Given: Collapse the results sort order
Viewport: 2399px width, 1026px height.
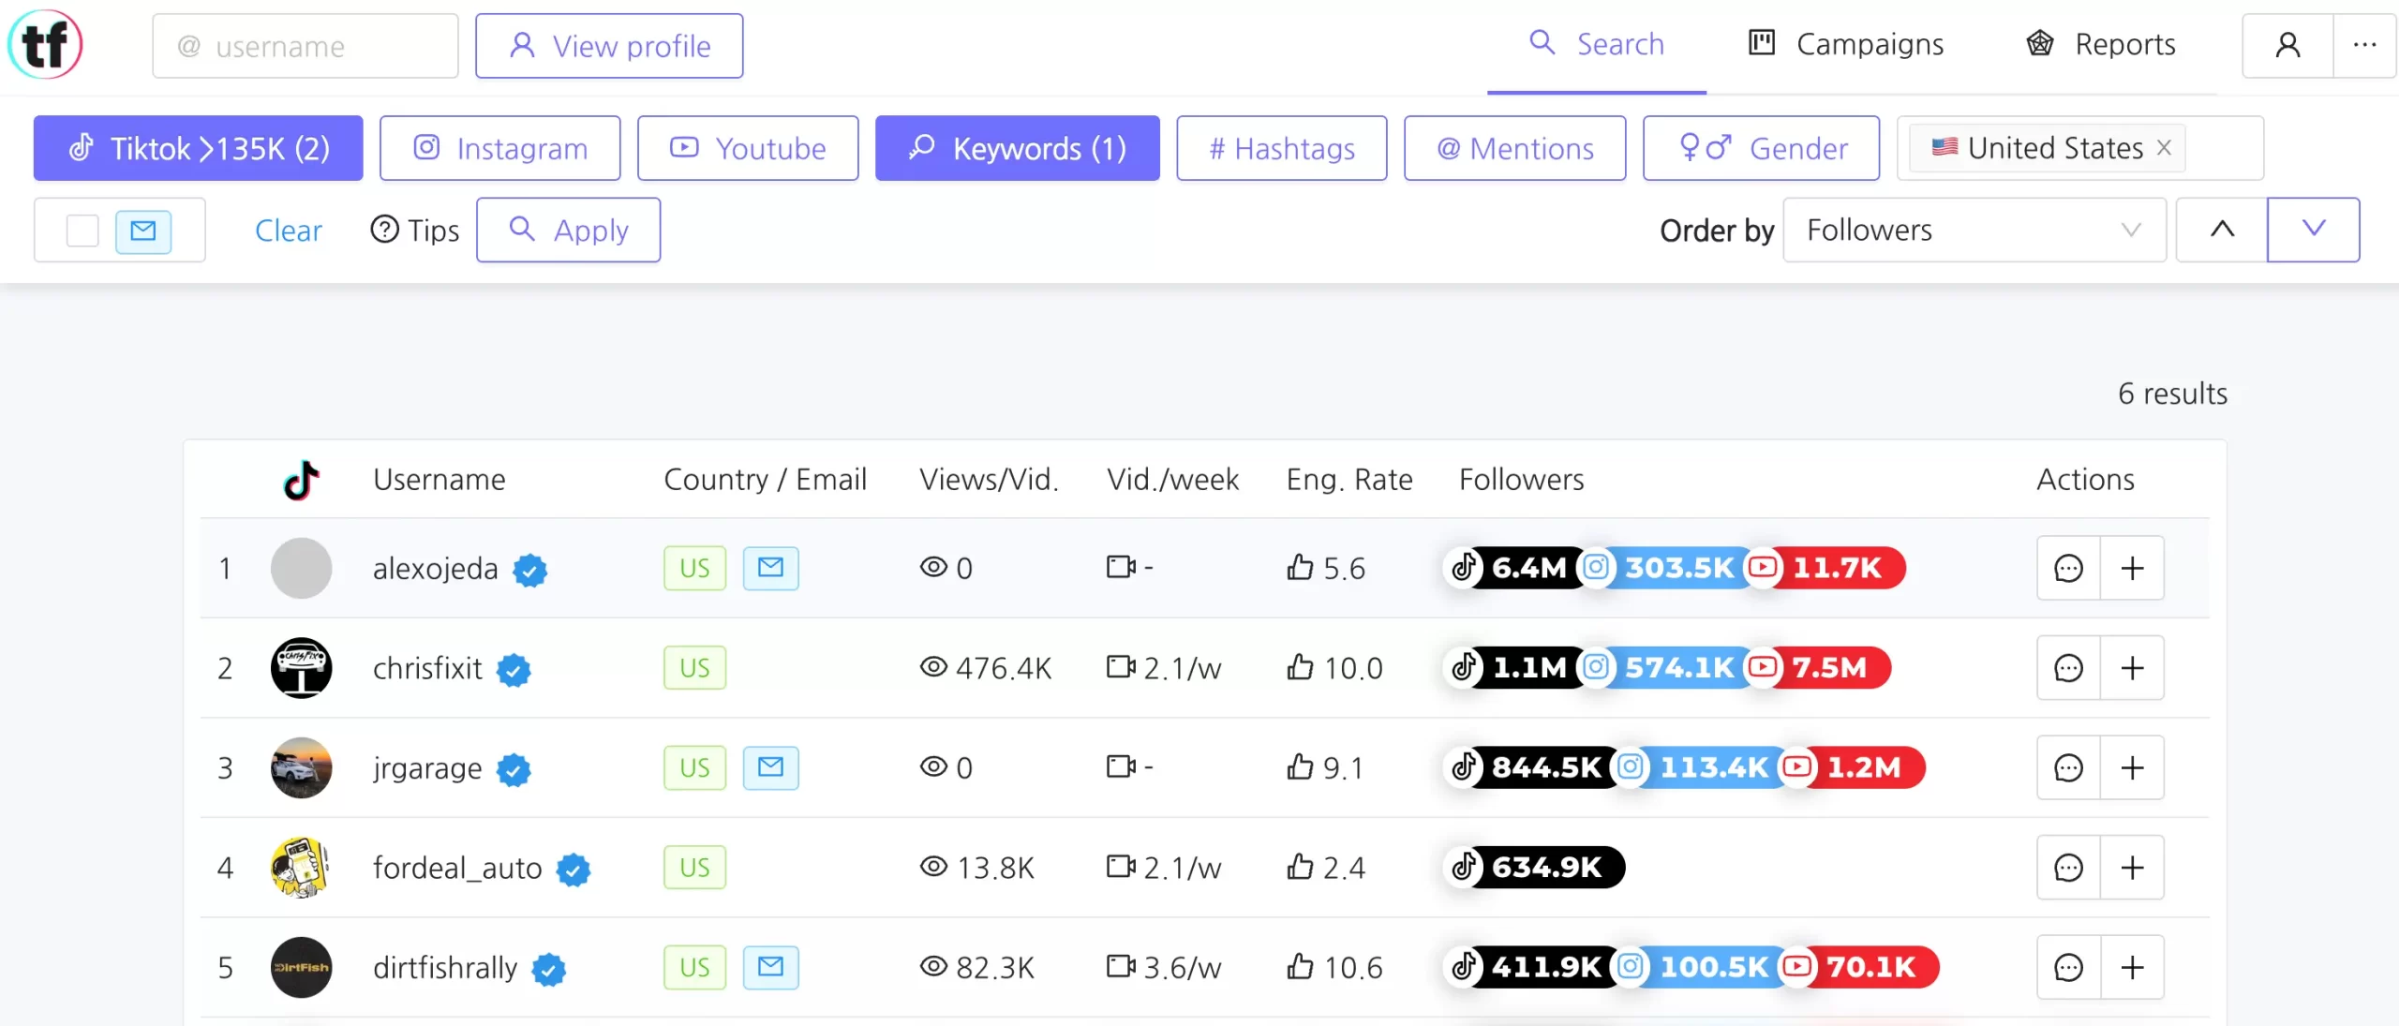Looking at the screenshot, I should [2222, 230].
